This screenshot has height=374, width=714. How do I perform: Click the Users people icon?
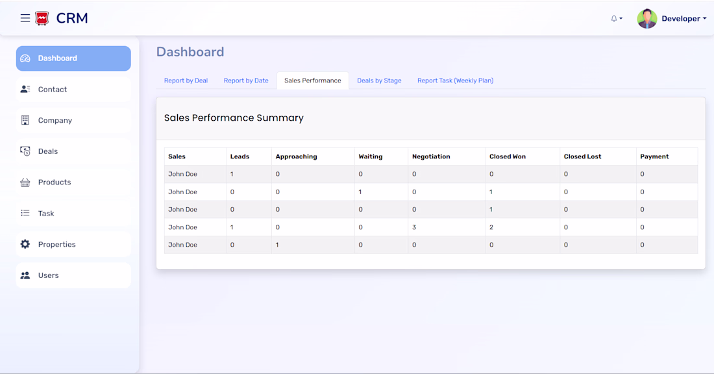[25, 275]
